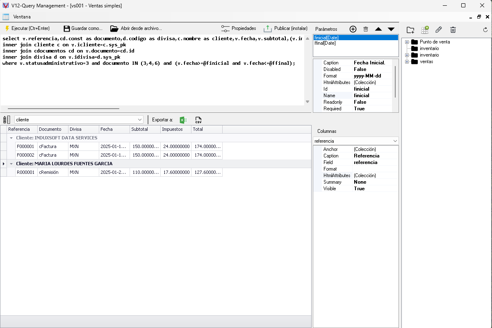Viewport: 492px width, 328px height.
Task: Collapse the INDUXSOFT DATA SERVICES group
Action: click(x=11, y=138)
